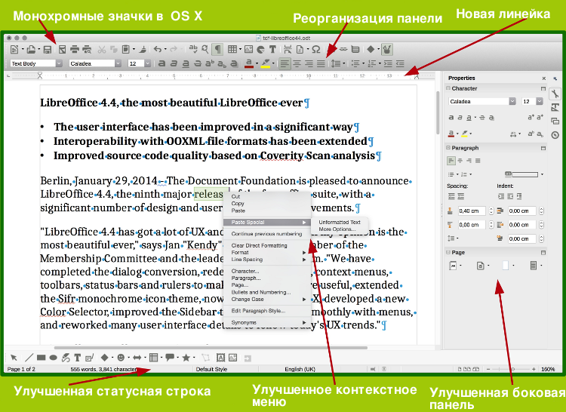
Task: Click the 0,40 cm above-paragraph spacing field
Action: 472,211
